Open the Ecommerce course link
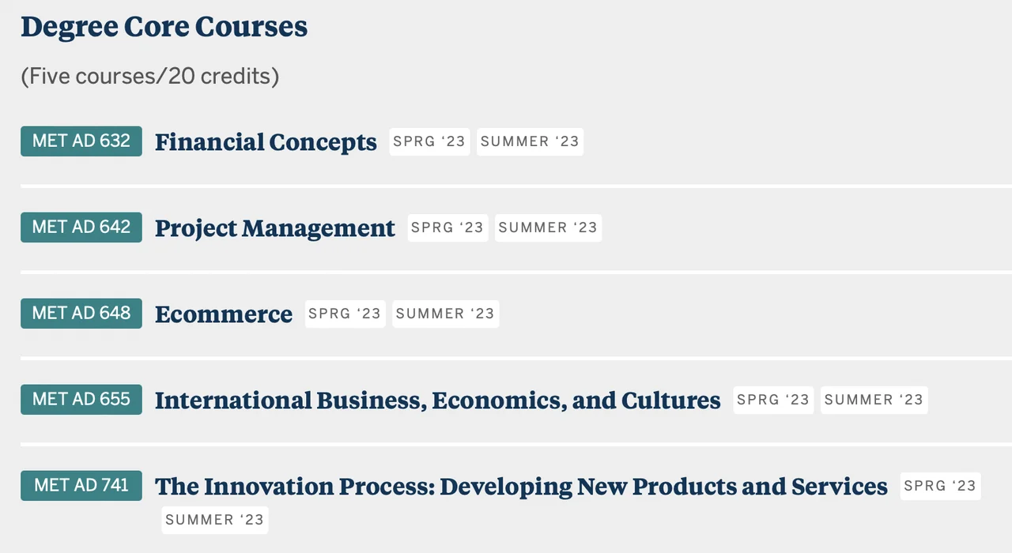 224,314
